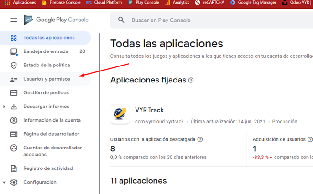Open Página del desarrollador
The width and height of the screenshot is (313, 194).
[51, 134]
